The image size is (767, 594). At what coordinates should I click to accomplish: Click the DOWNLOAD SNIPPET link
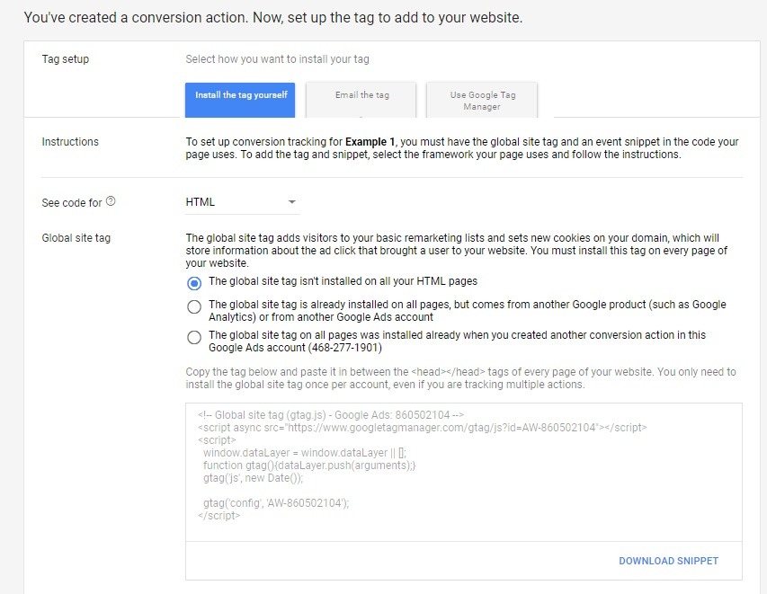coord(668,561)
